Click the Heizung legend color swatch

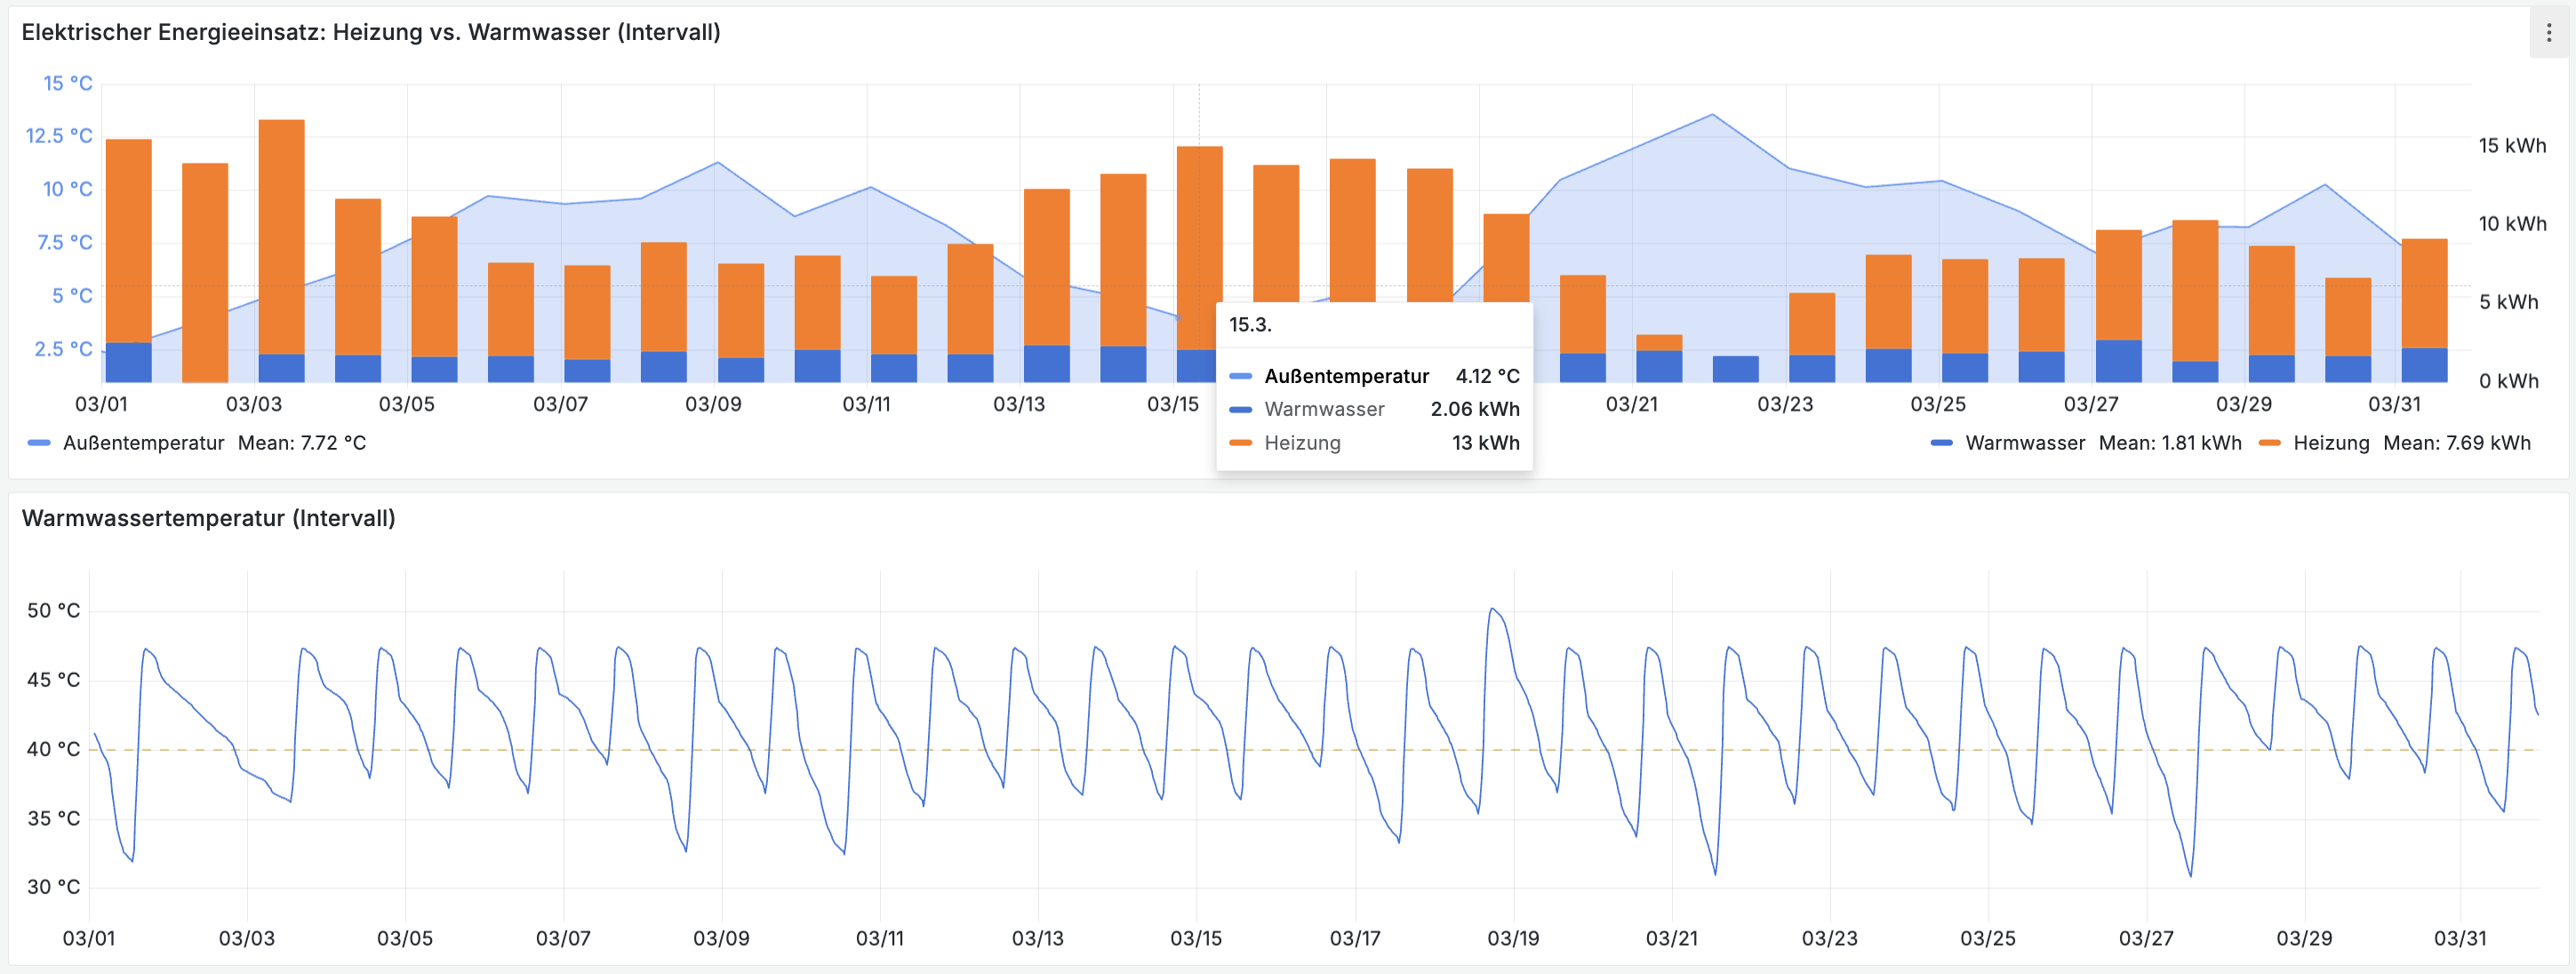coord(2269,443)
